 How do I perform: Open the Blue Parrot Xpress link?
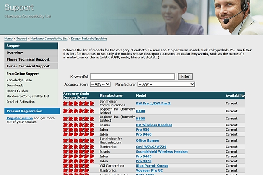click(152, 166)
